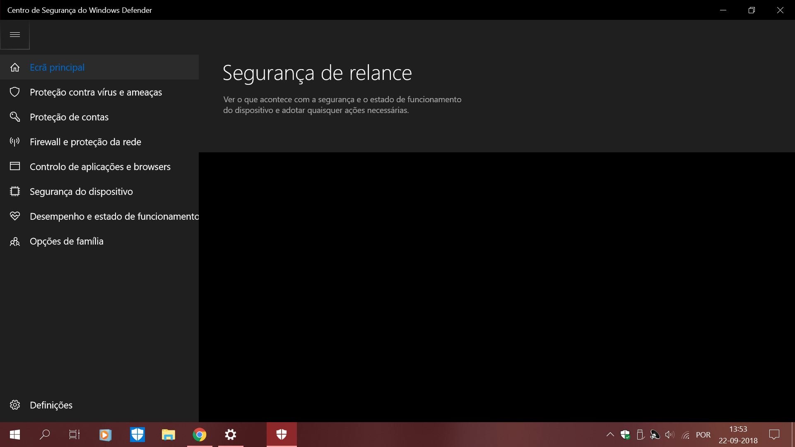795x447 pixels.
Task: Restore down the Defender window
Action: (752, 10)
